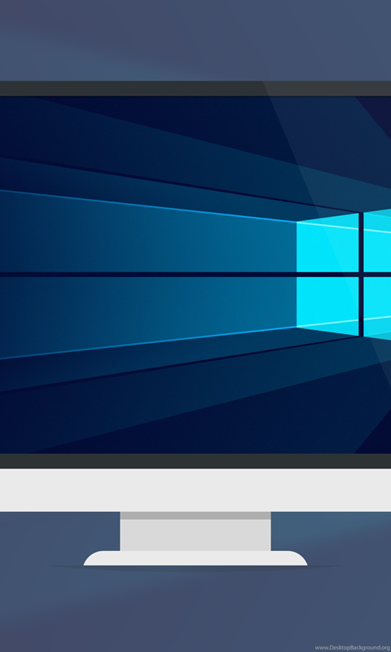
Task: Open the www.DesktopBackground.org watermark link
Action: click(353, 647)
